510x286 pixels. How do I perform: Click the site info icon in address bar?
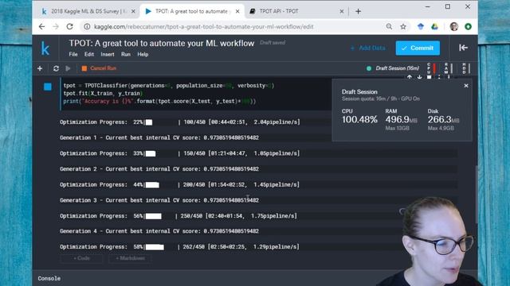[87, 26]
